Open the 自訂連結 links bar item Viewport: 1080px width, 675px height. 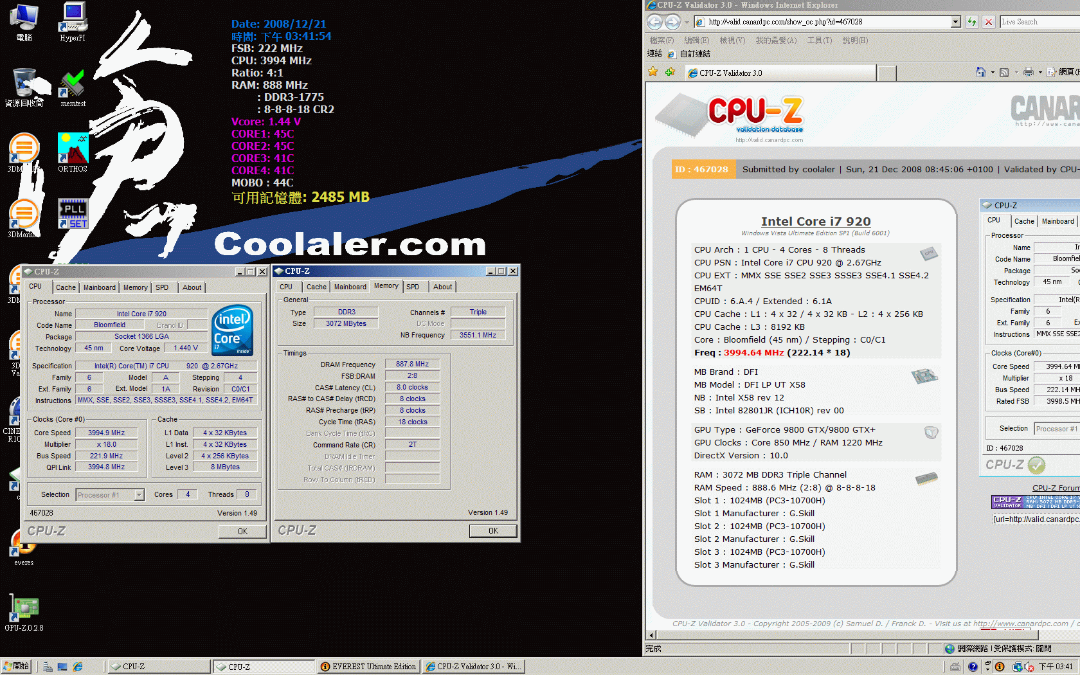(x=690, y=54)
